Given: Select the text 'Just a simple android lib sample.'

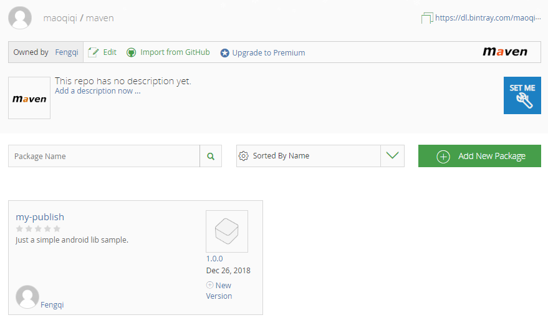Looking at the screenshot, I should (72, 240).
